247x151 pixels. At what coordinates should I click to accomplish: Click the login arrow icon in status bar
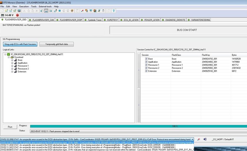(x=205, y=139)
